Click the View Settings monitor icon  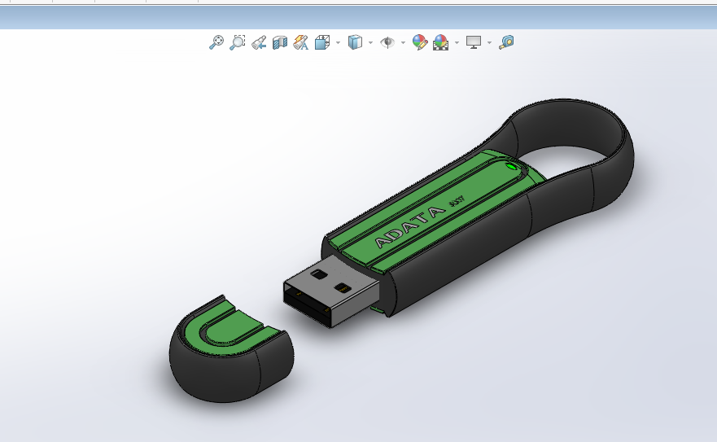pyautogui.click(x=474, y=42)
